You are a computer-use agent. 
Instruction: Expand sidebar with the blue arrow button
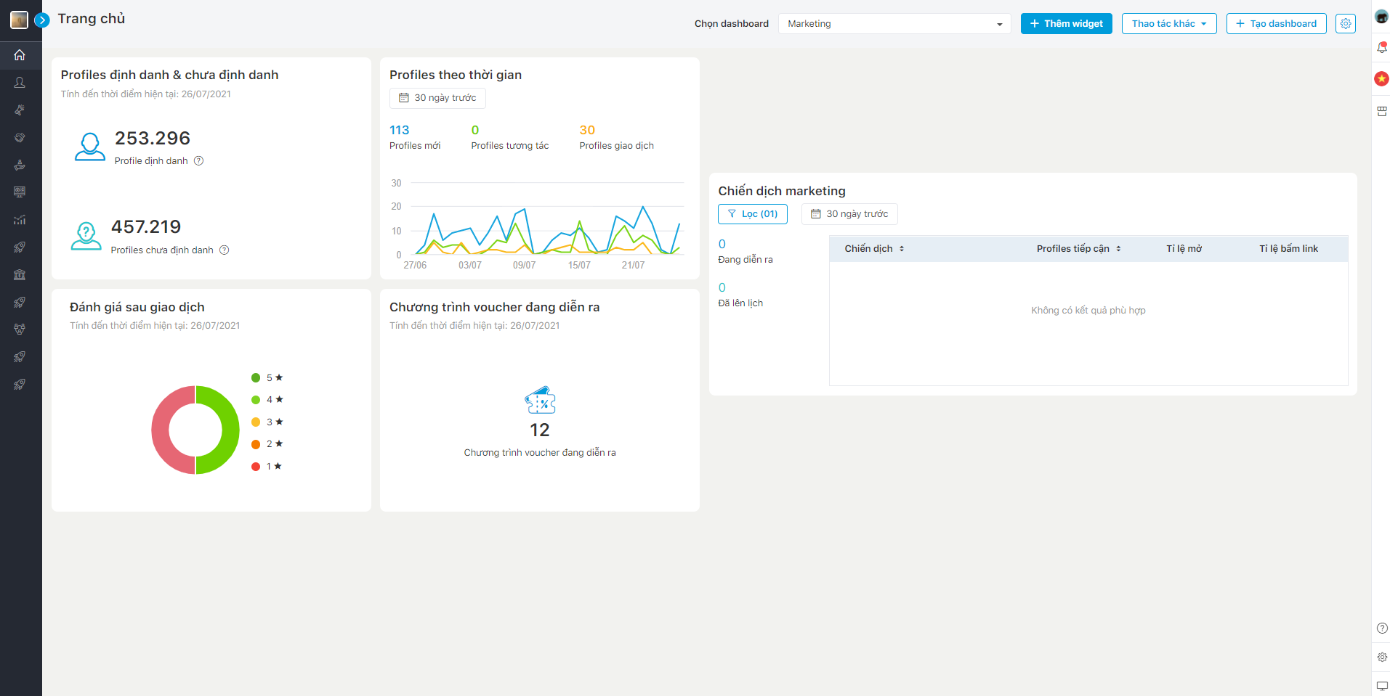[42, 20]
